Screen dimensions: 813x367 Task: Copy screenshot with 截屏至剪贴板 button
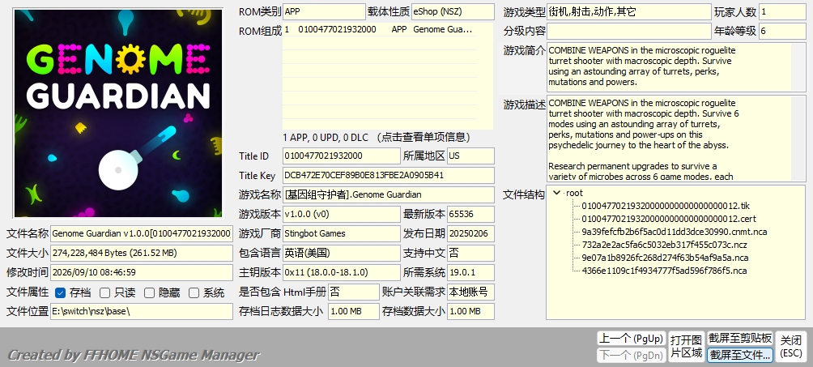pyautogui.click(x=740, y=339)
